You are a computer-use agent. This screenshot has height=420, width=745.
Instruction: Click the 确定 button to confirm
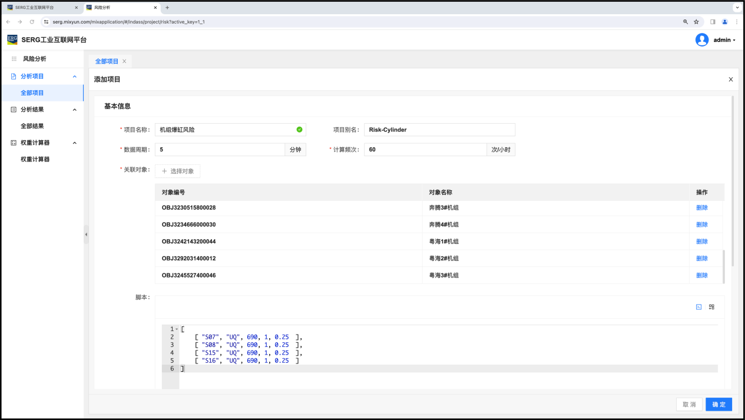(718, 405)
